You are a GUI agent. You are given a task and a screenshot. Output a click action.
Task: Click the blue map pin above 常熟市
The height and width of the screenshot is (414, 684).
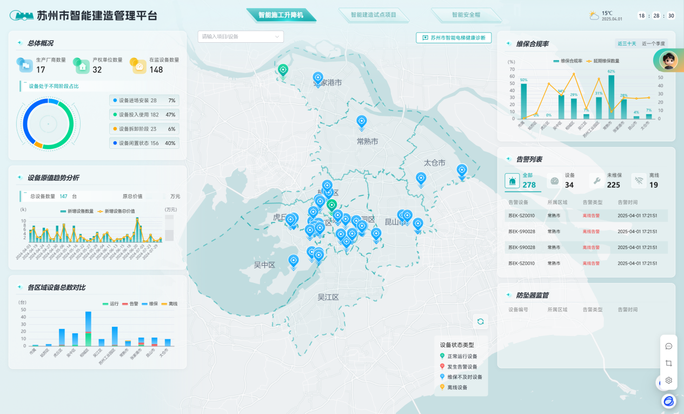(x=362, y=122)
